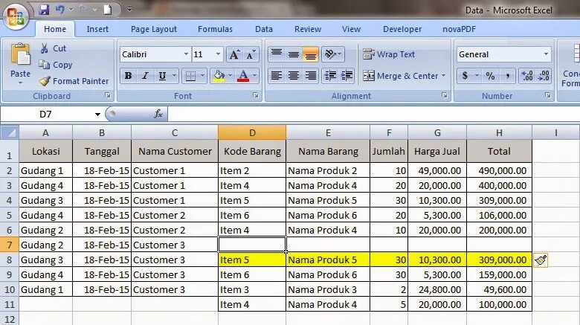Expand underline style options arrow

pyautogui.click(x=174, y=76)
